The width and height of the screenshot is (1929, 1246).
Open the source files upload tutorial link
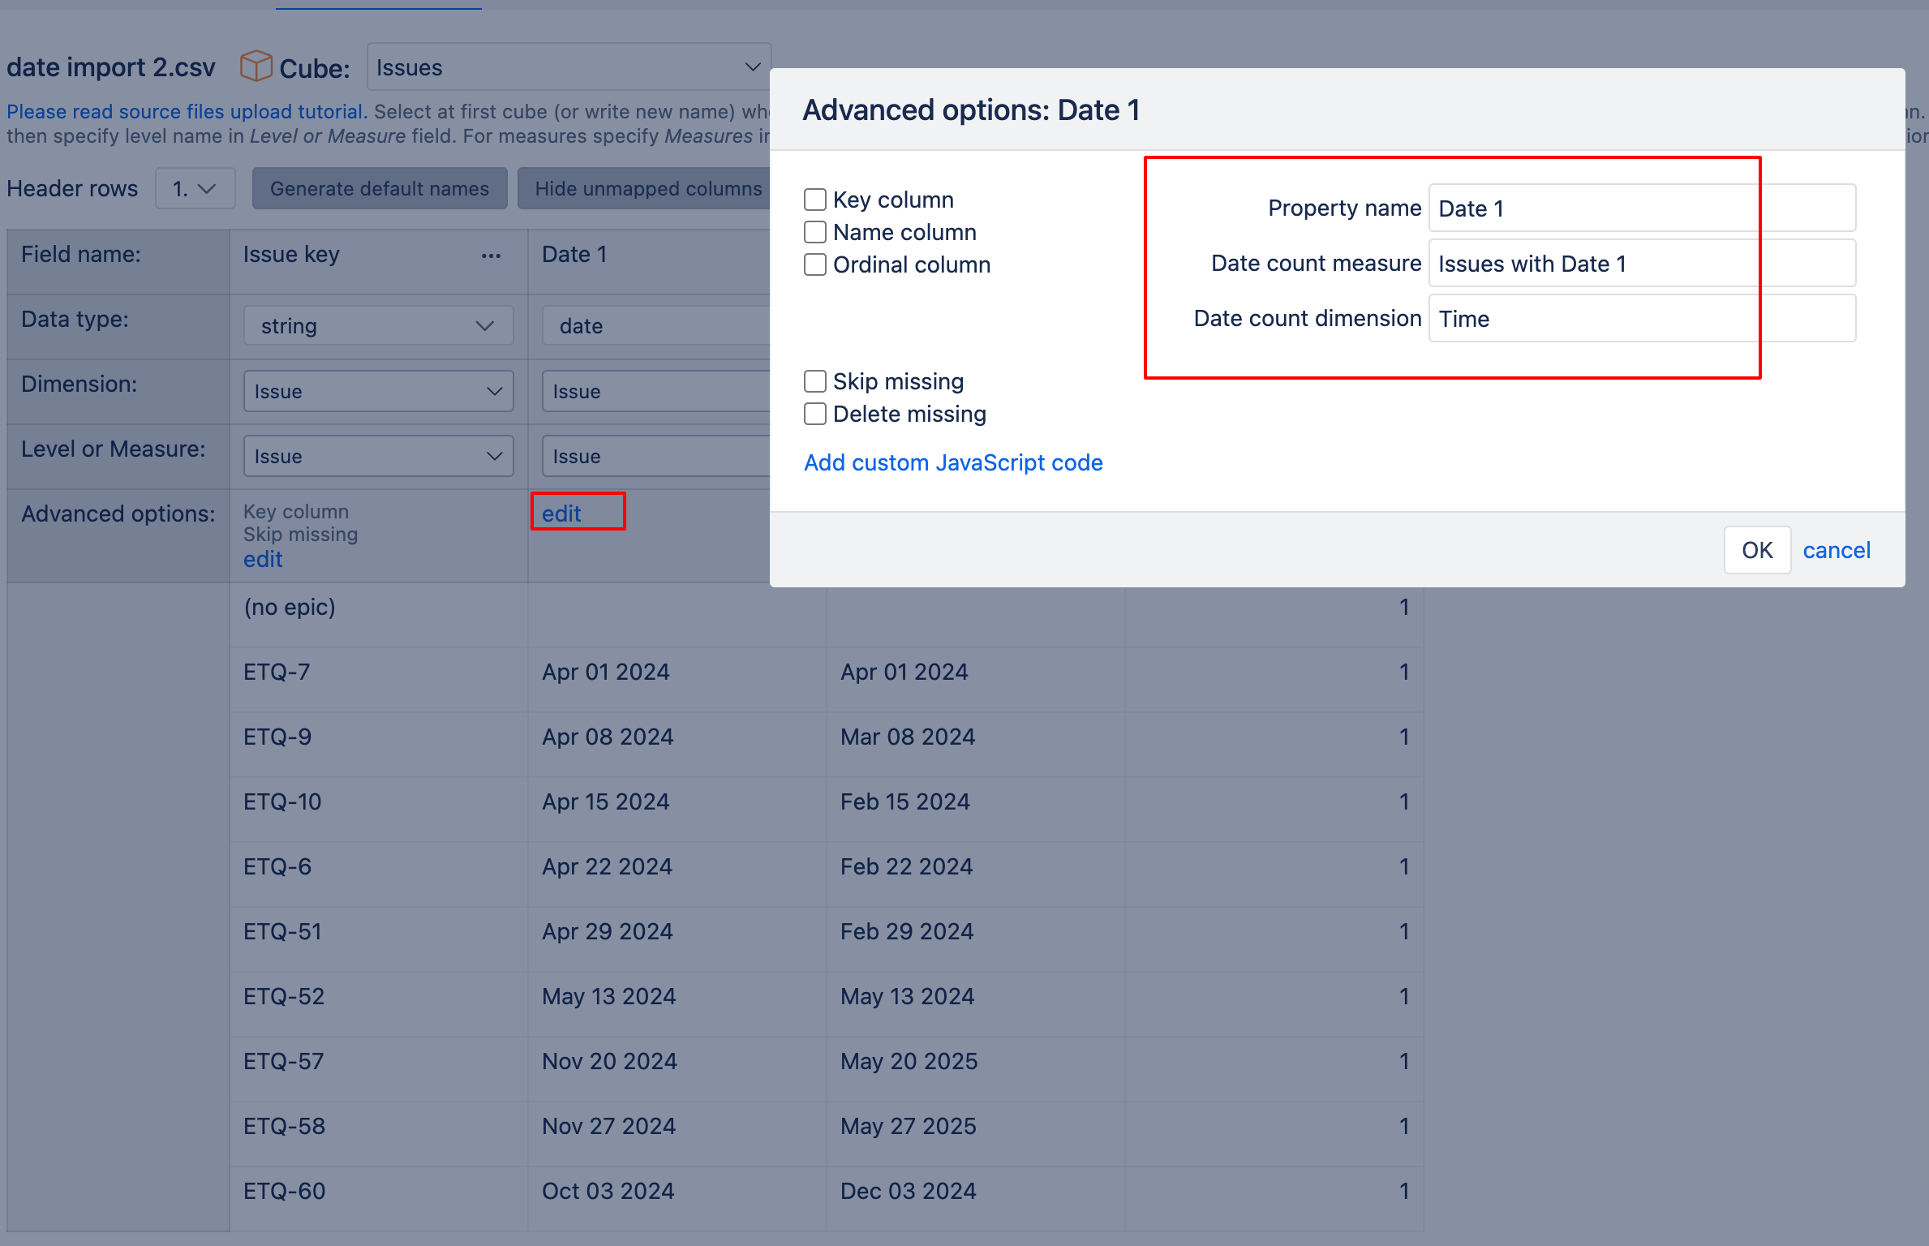187,111
